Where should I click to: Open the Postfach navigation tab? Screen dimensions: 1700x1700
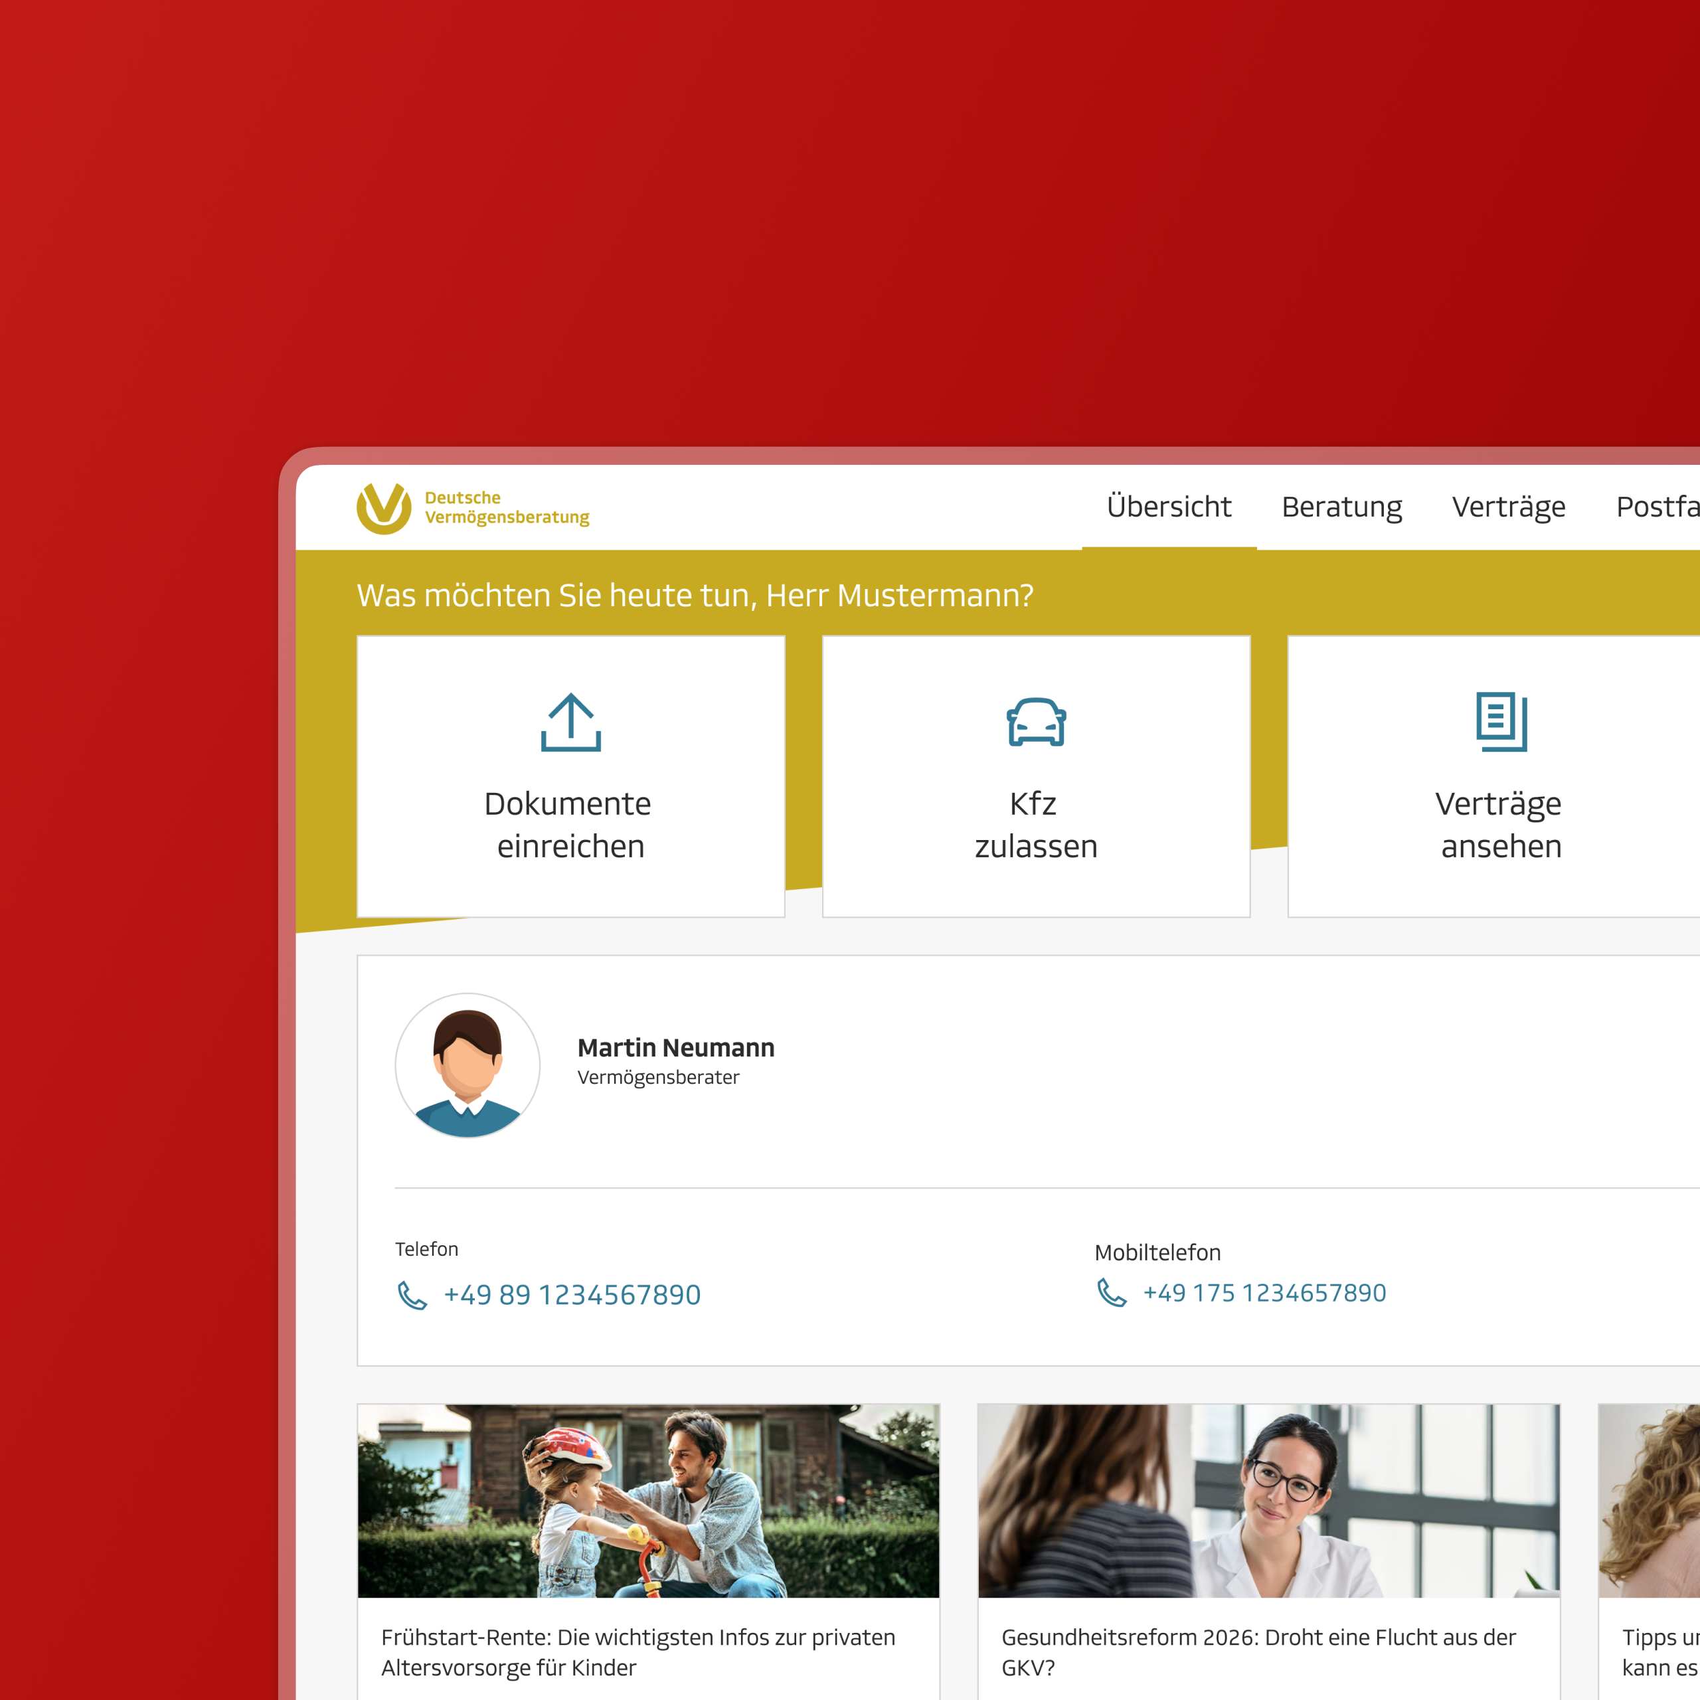click(x=1657, y=507)
